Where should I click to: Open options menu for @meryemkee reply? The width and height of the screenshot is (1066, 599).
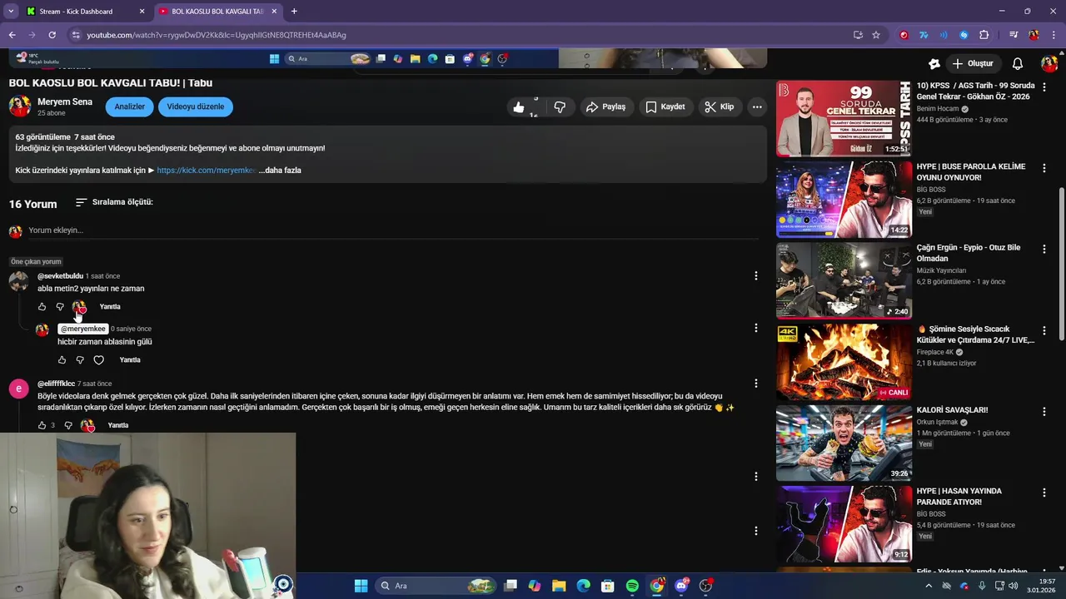coord(756,328)
